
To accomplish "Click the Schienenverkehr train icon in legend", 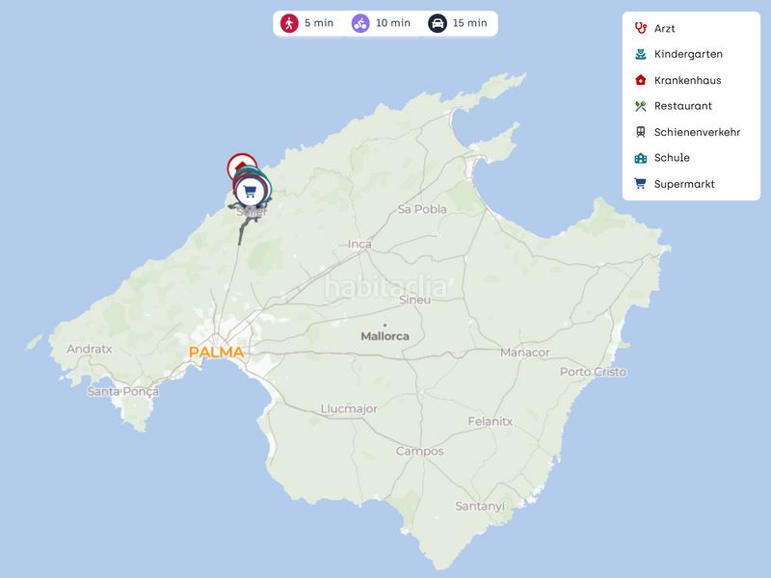I will [x=640, y=132].
